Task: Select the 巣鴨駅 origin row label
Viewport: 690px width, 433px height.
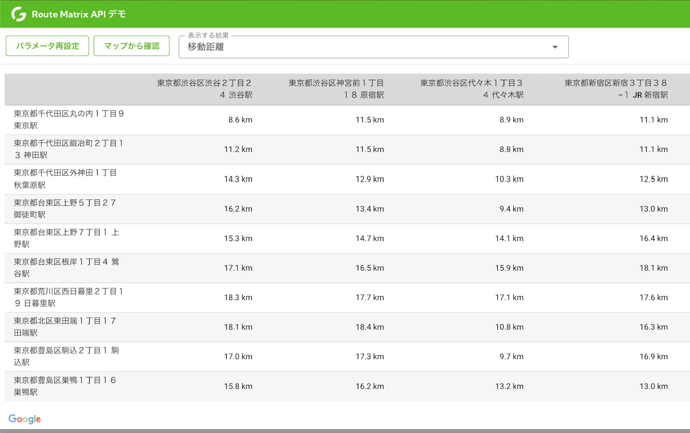Action: [65, 386]
